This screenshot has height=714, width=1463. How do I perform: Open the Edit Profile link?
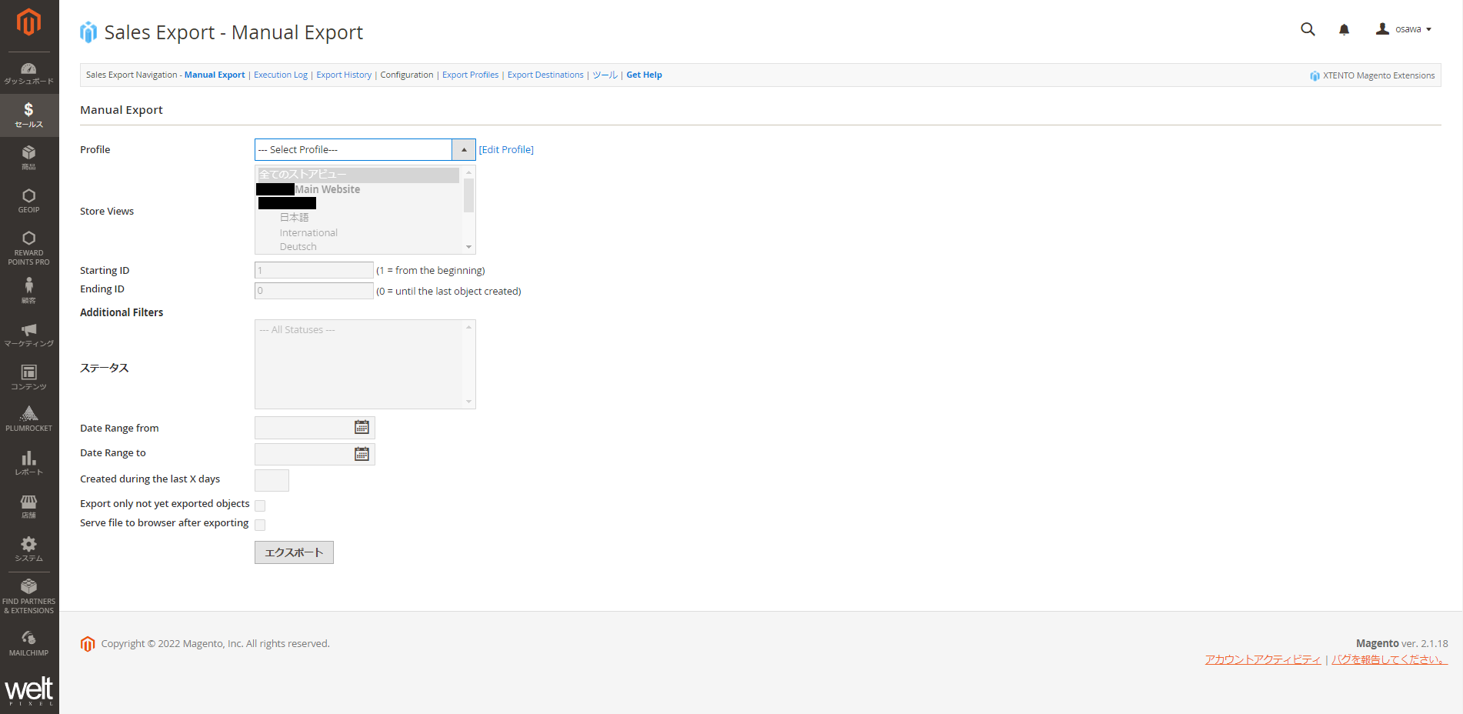[506, 149]
